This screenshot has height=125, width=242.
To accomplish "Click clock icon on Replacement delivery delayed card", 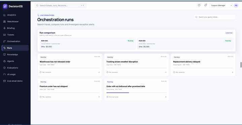I will (x=174, y=72).
